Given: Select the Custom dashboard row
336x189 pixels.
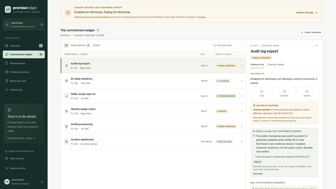Looking at the screenshot, I should (x=153, y=141).
